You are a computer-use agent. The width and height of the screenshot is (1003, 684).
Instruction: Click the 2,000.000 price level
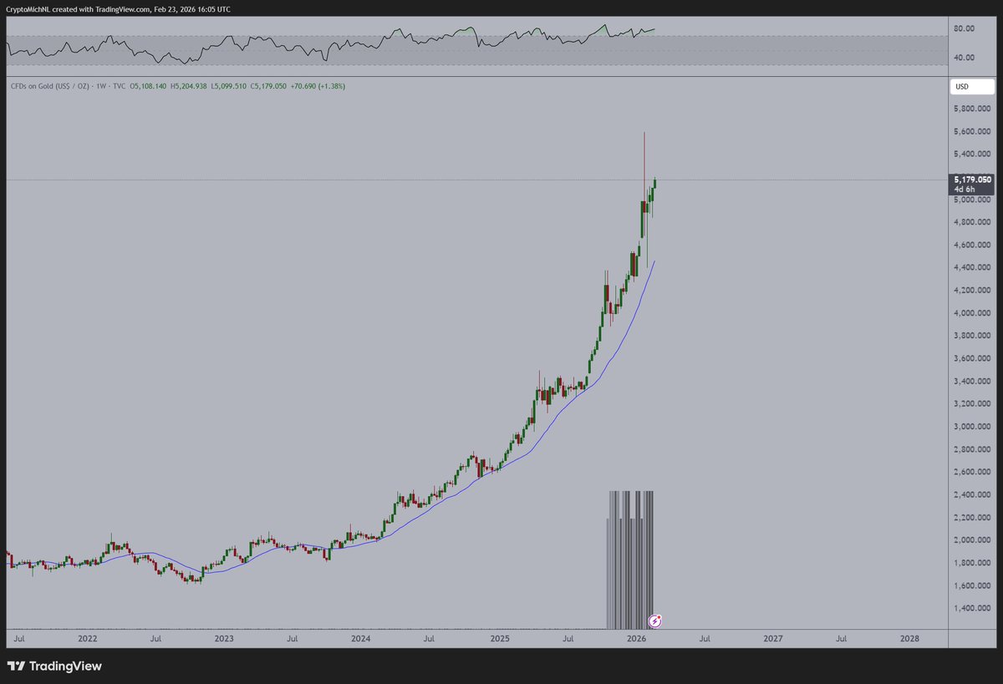[972, 540]
